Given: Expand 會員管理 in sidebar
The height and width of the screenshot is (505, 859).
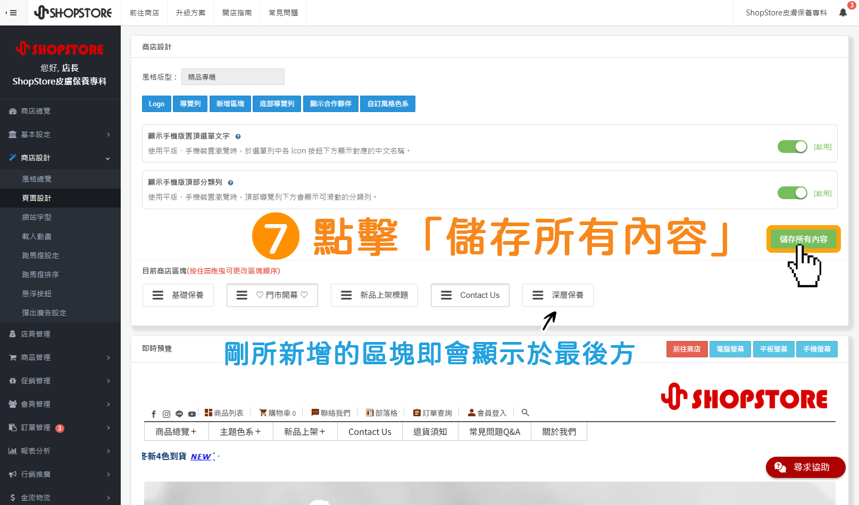Looking at the screenshot, I should 60,405.
